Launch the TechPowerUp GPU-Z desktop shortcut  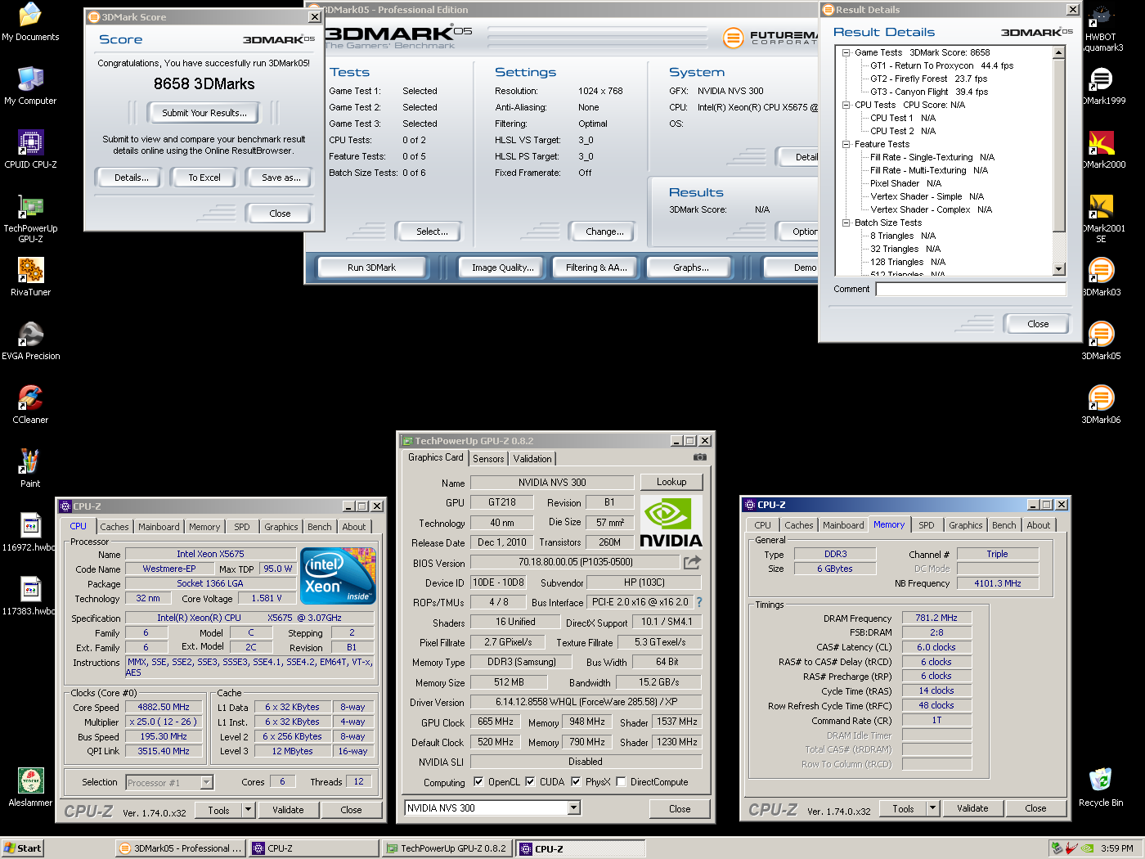[30, 218]
